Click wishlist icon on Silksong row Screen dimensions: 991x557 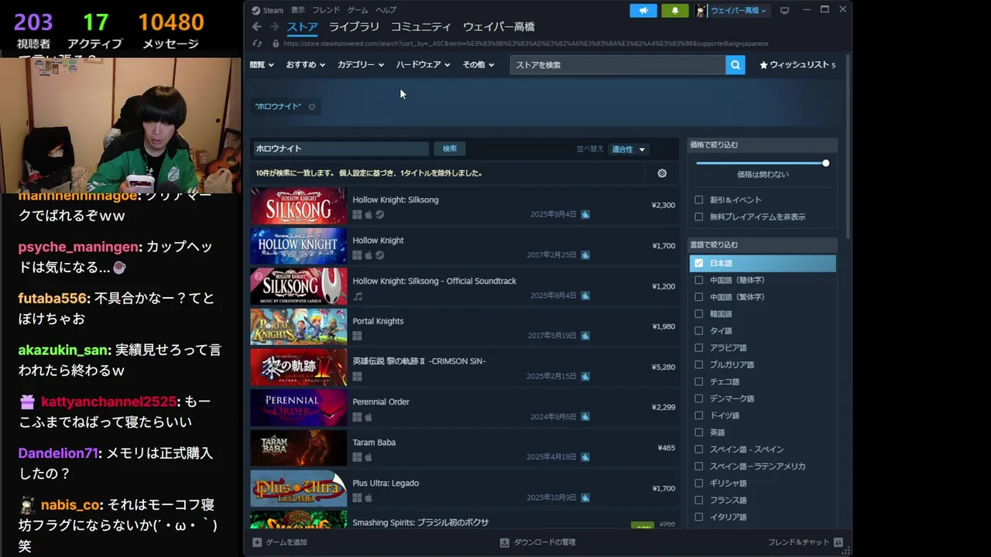click(x=585, y=214)
